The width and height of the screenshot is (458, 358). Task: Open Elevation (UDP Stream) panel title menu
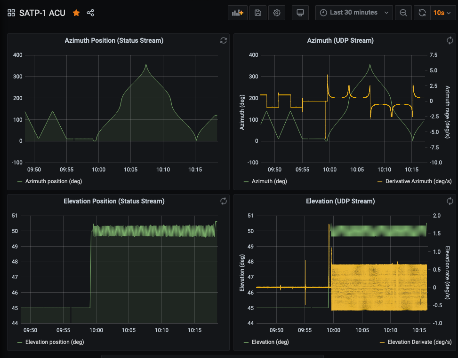point(340,201)
